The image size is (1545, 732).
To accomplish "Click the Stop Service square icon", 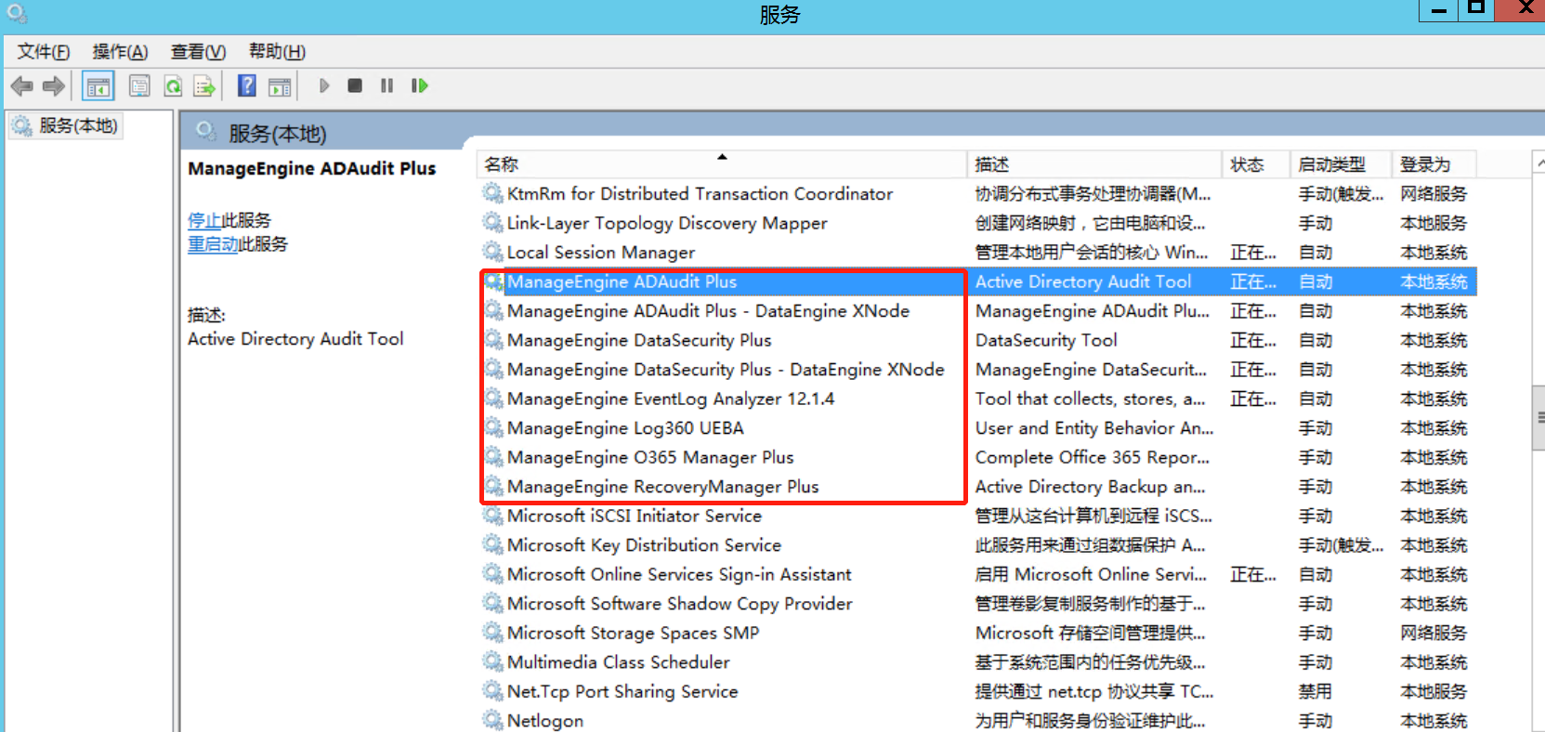I will (355, 85).
